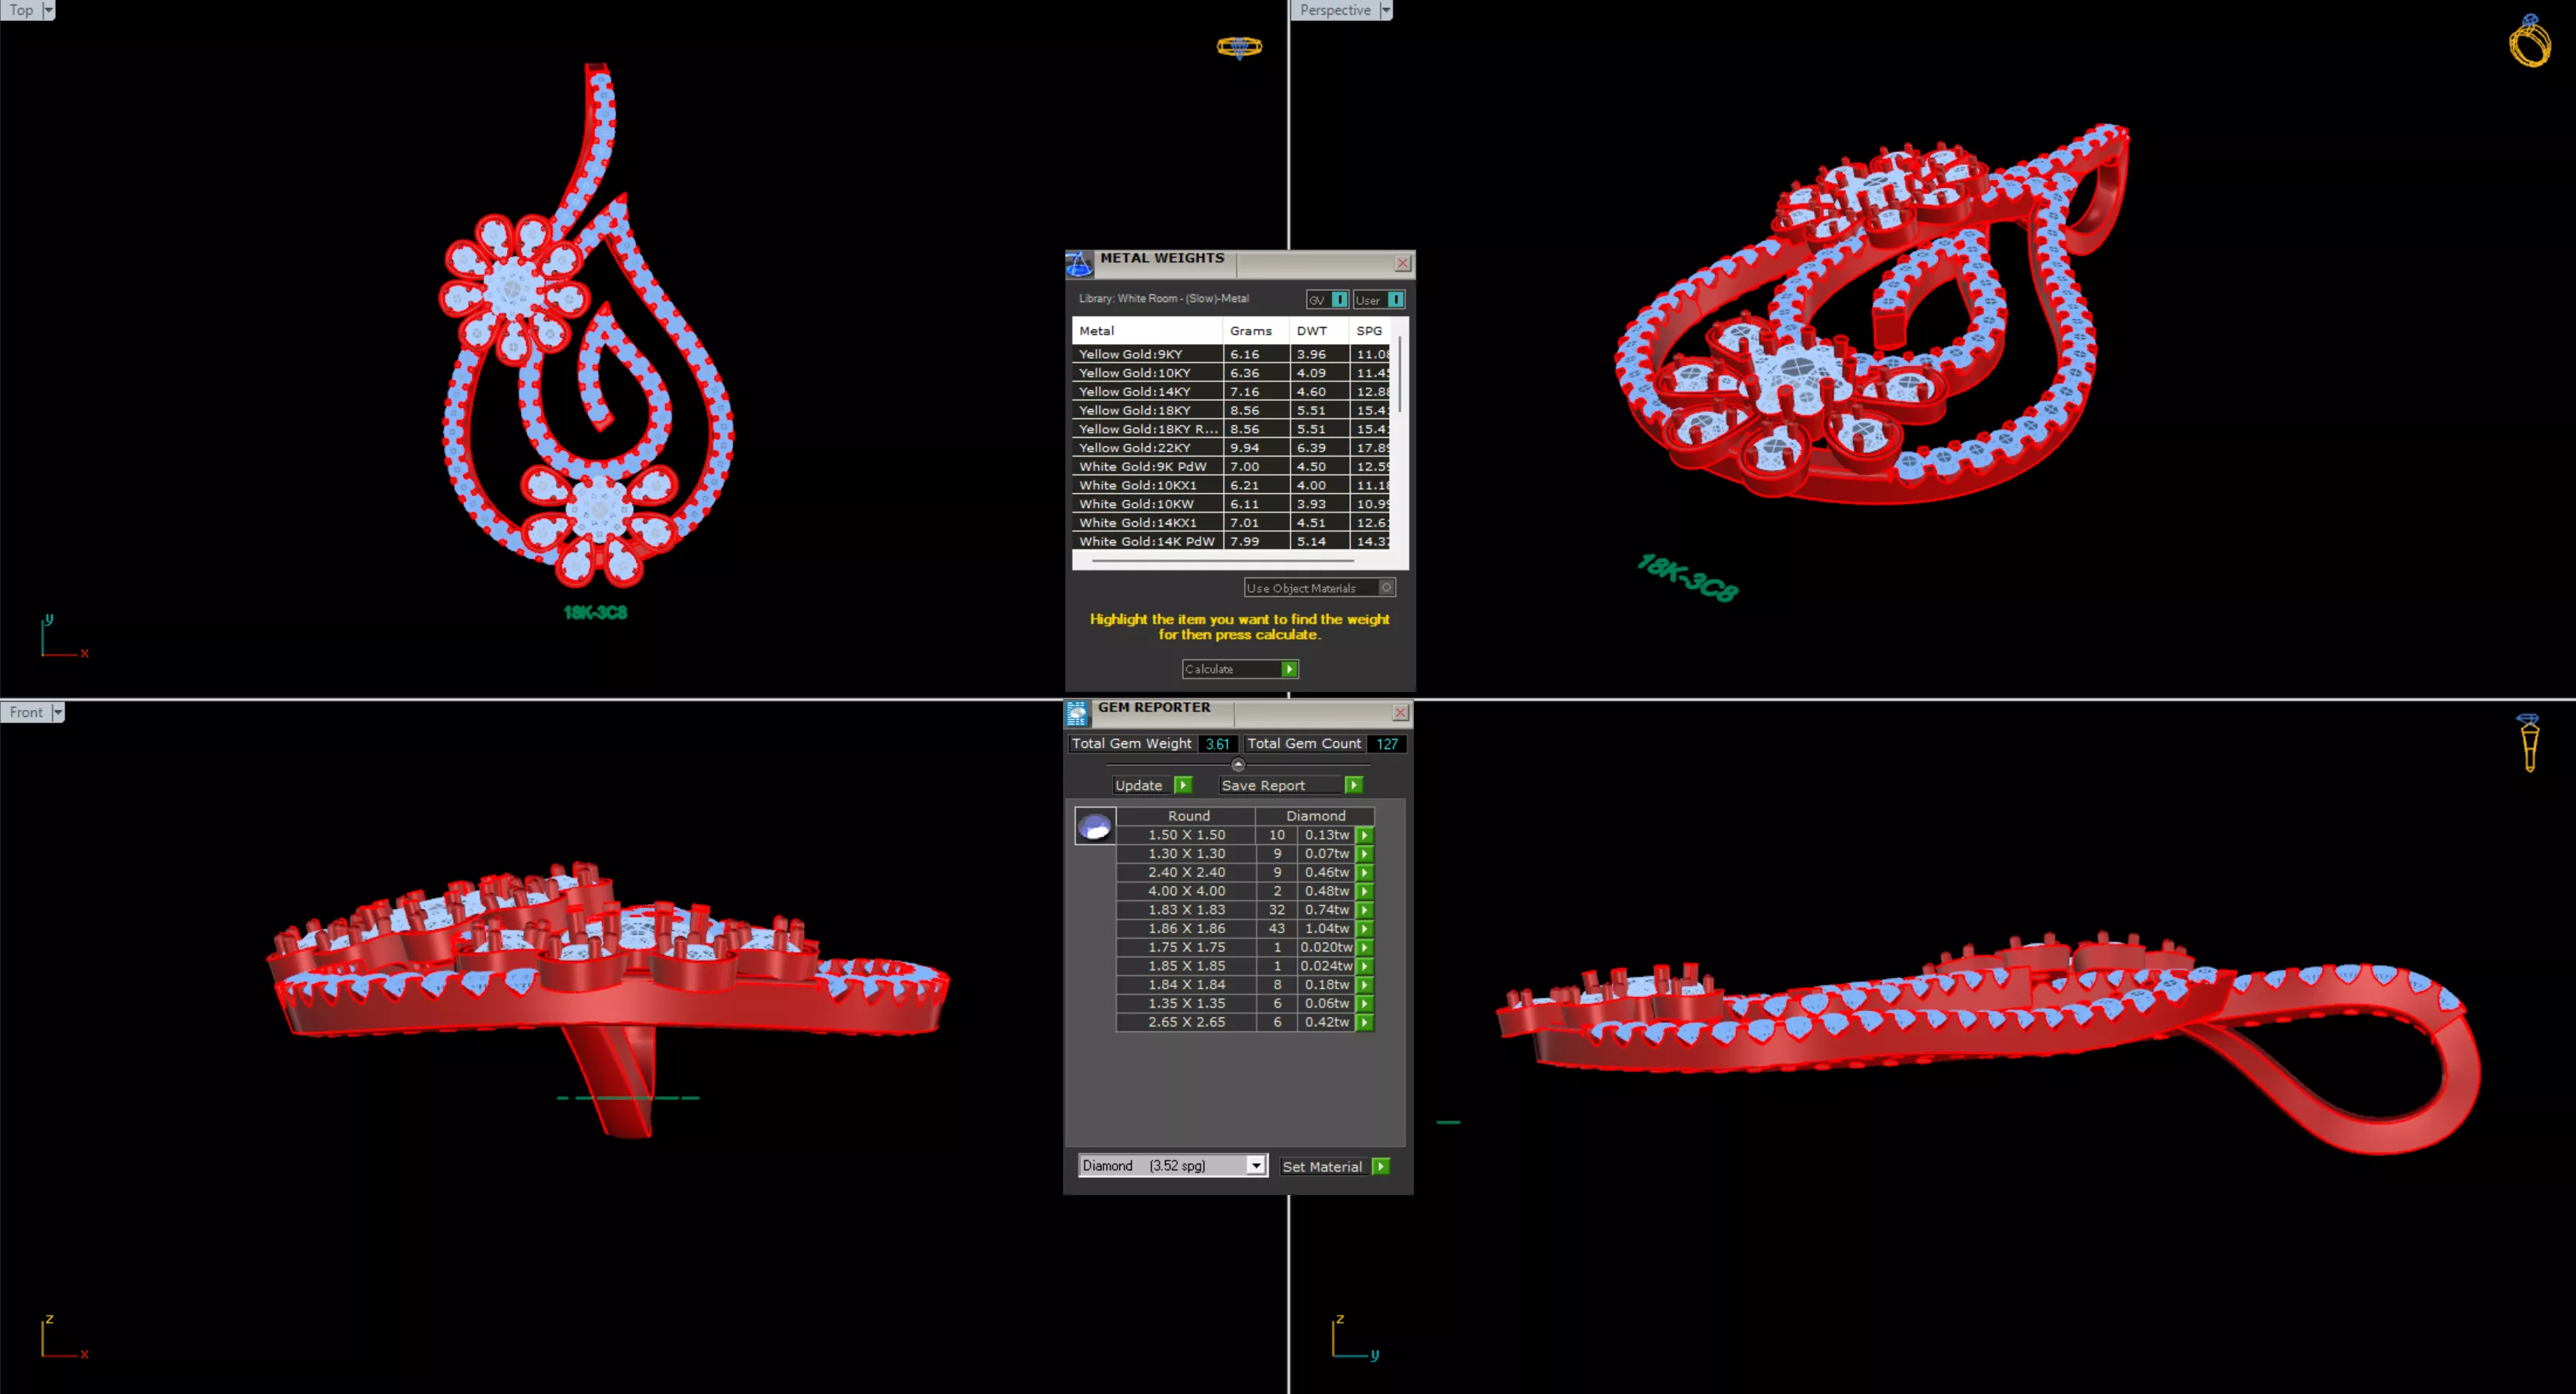Click the green arrow for 1.83 X 1.83 row

click(1364, 910)
